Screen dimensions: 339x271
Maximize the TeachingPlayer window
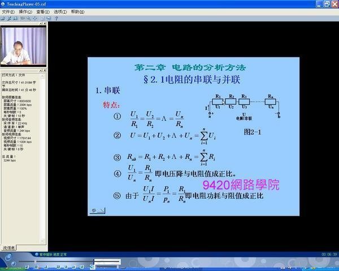[327, 3]
